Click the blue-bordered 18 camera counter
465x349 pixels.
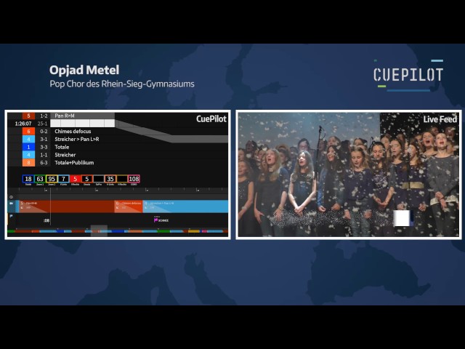[28, 179]
